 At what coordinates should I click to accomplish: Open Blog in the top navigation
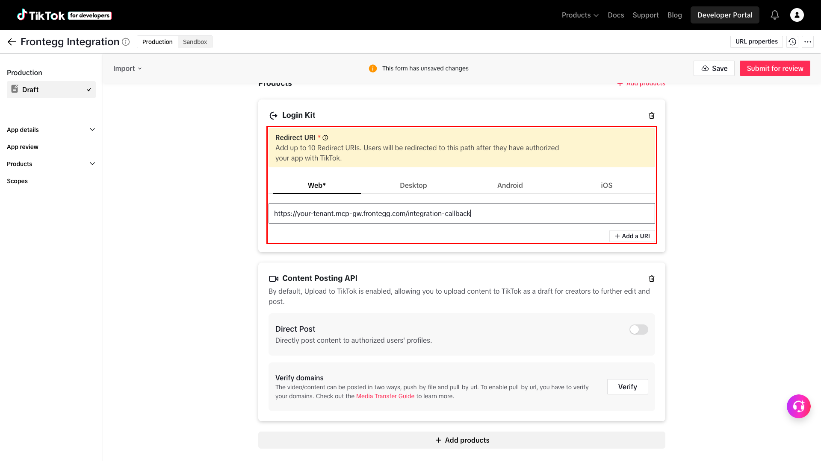coord(675,15)
